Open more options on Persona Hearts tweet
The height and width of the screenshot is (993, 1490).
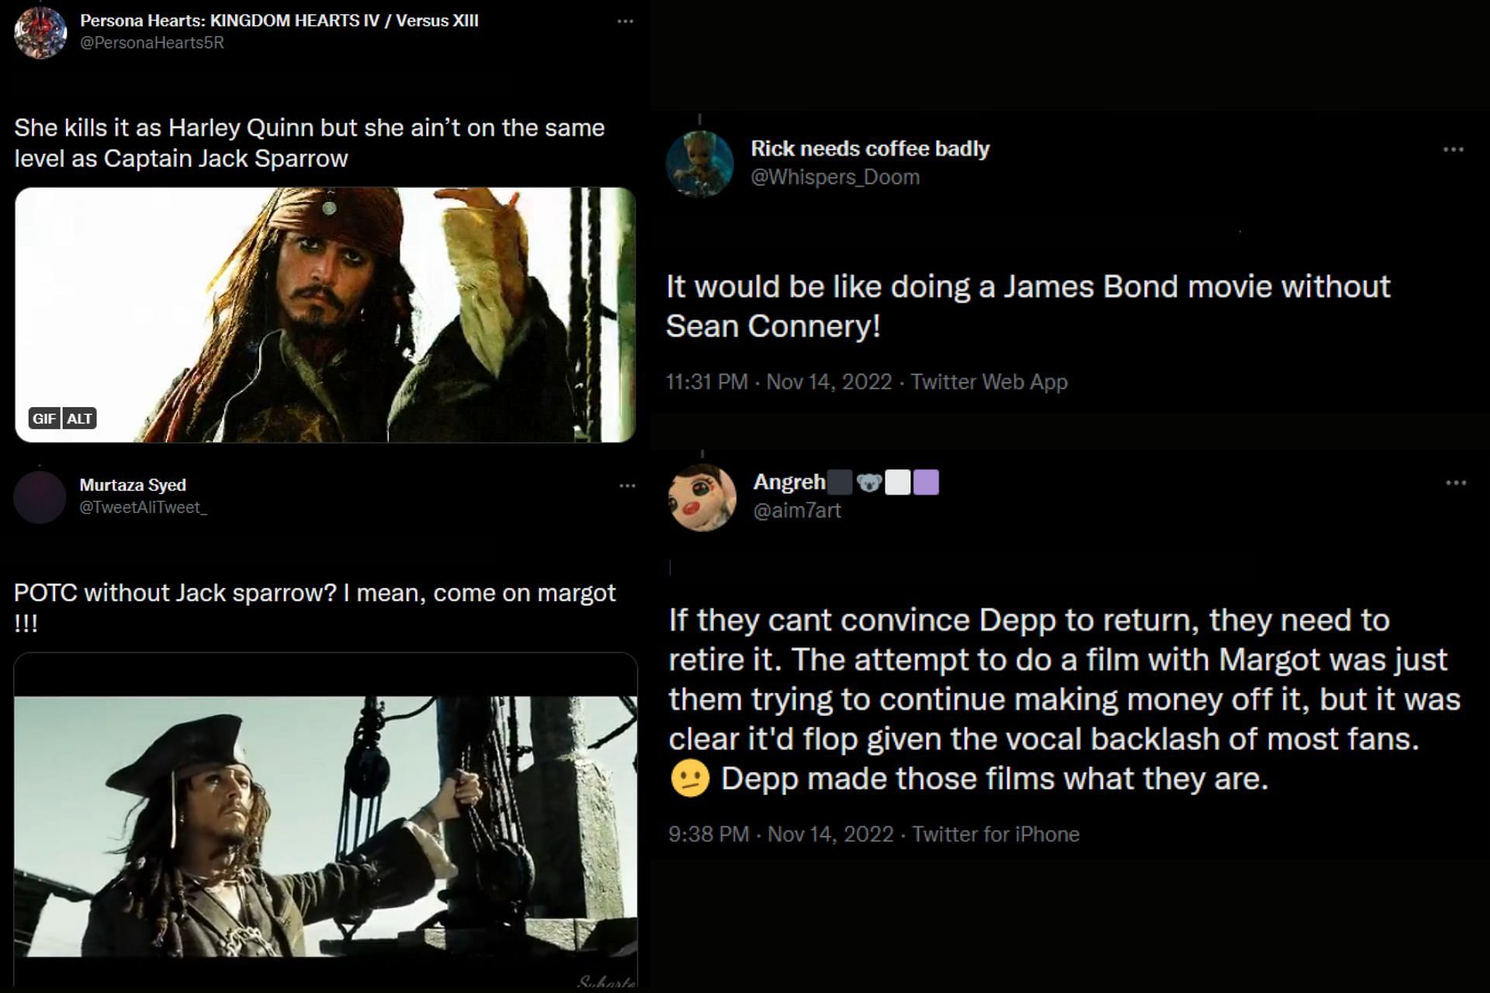click(625, 21)
